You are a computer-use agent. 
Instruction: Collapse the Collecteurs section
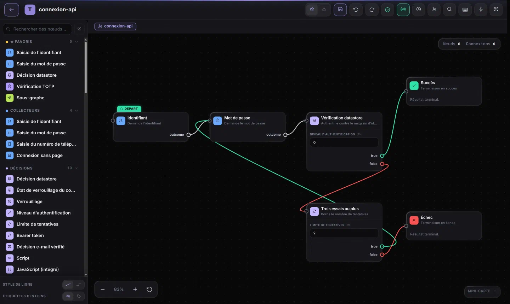click(x=76, y=111)
